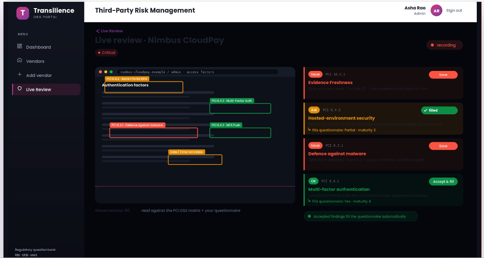Click the 'PCI 10.5.1' reference text
Image resolution: width=484 pixels, height=258 pixels.
point(335,75)
